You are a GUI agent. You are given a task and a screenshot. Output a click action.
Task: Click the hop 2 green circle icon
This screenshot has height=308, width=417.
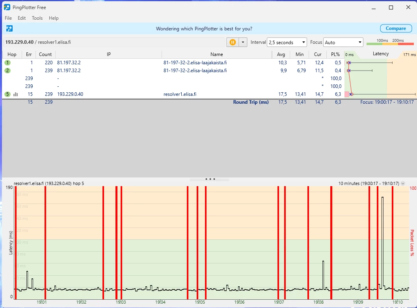coord(7,71)
